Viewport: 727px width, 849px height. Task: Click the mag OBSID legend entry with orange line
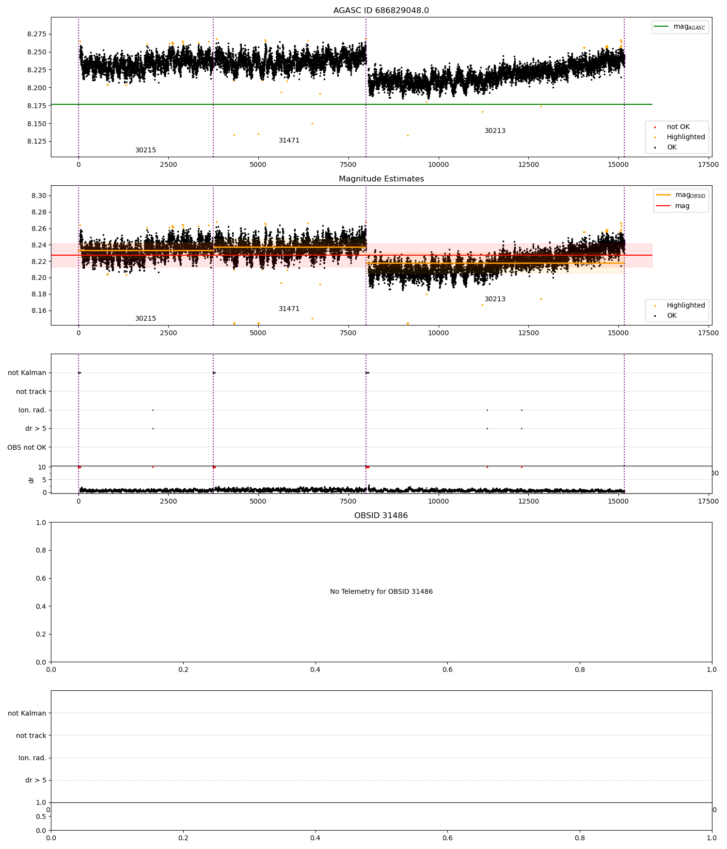[x=681, y=195]
